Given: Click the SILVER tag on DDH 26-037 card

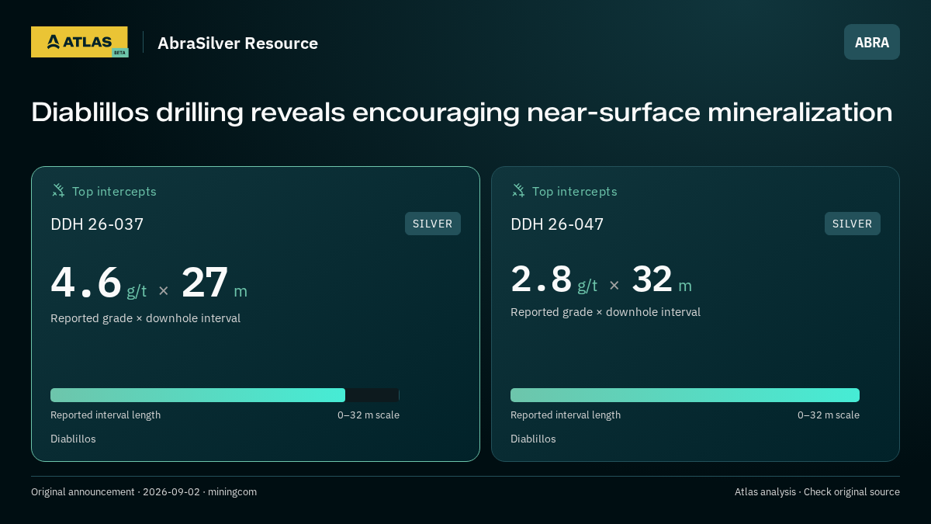Looking at the screenshot, I should (x=433, y=224).
